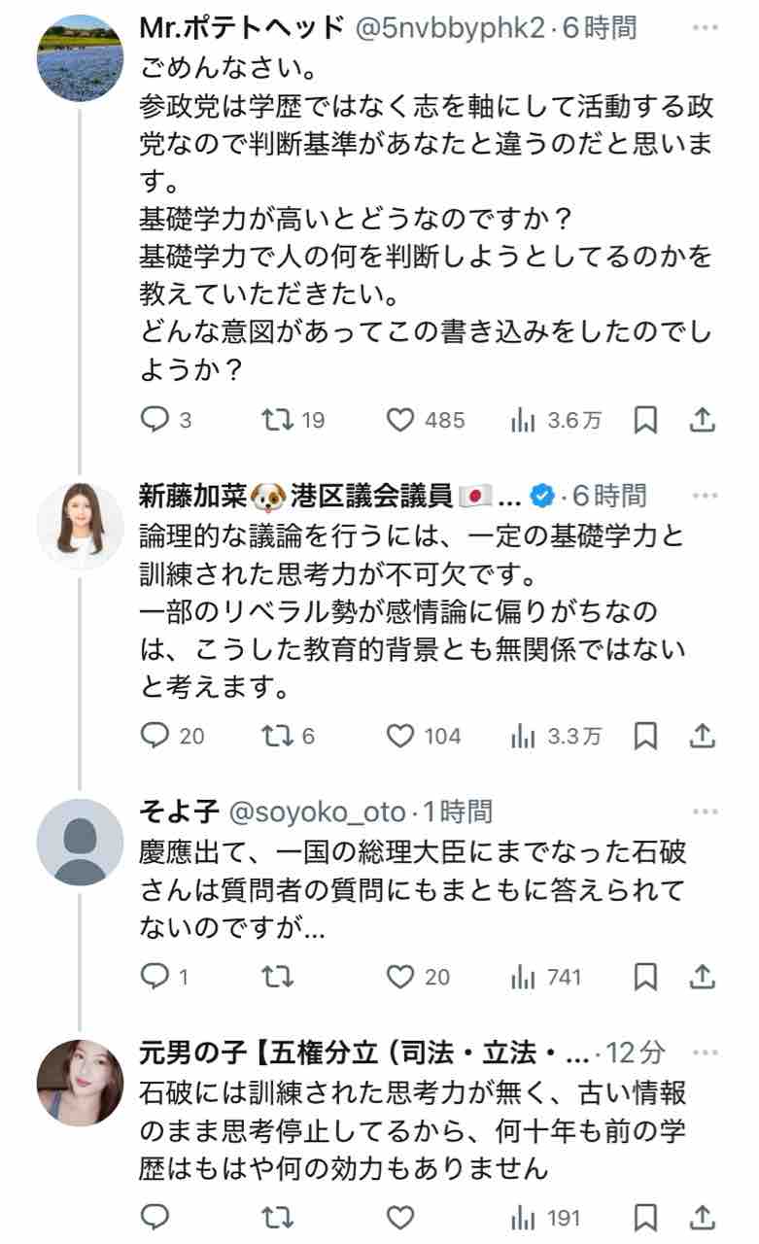759x1244 pixels.
Task: Open 元男の子's avatar thumbnail
Action: [x=80, y=1082]
